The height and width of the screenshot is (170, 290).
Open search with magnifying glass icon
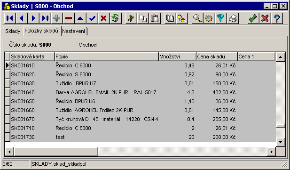pyautogui.click(x=197, y=18)
